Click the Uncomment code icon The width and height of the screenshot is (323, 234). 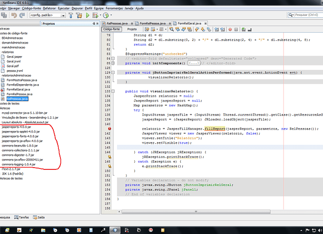point(250,29)
